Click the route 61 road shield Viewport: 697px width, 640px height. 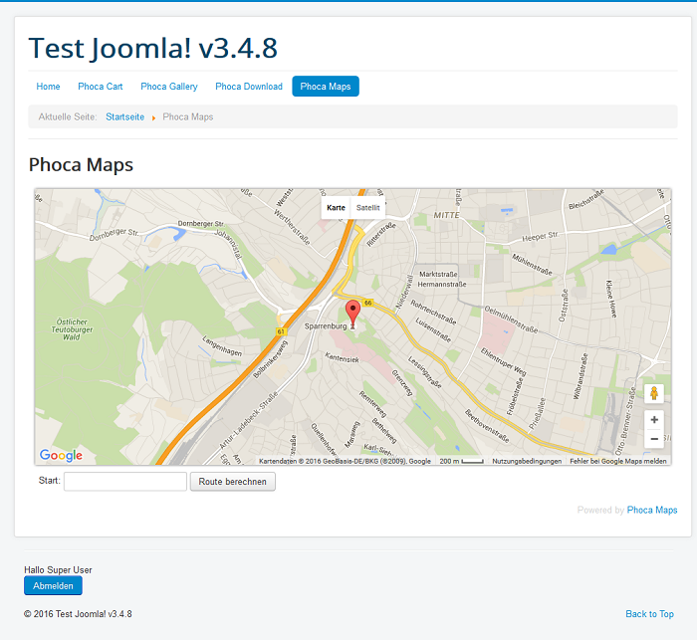282,331
